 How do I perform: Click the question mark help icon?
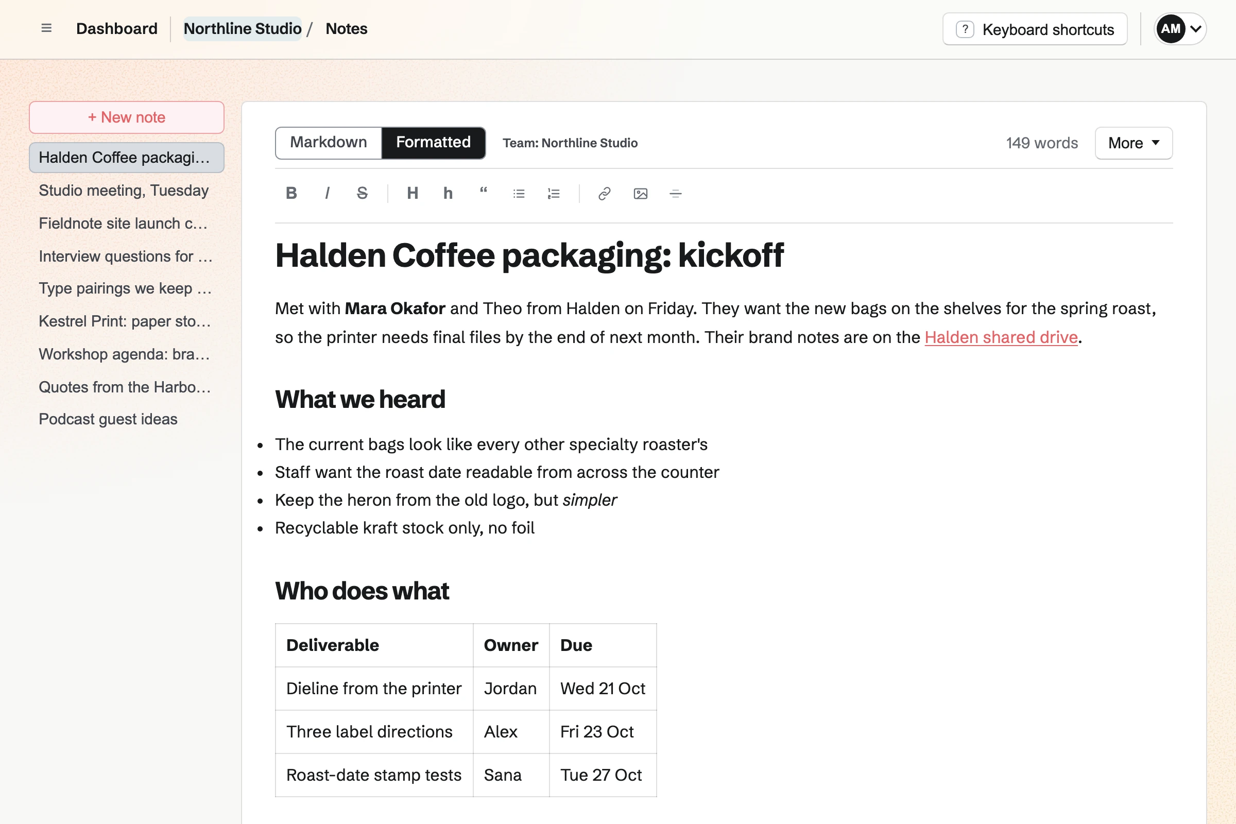coord(965,29)
